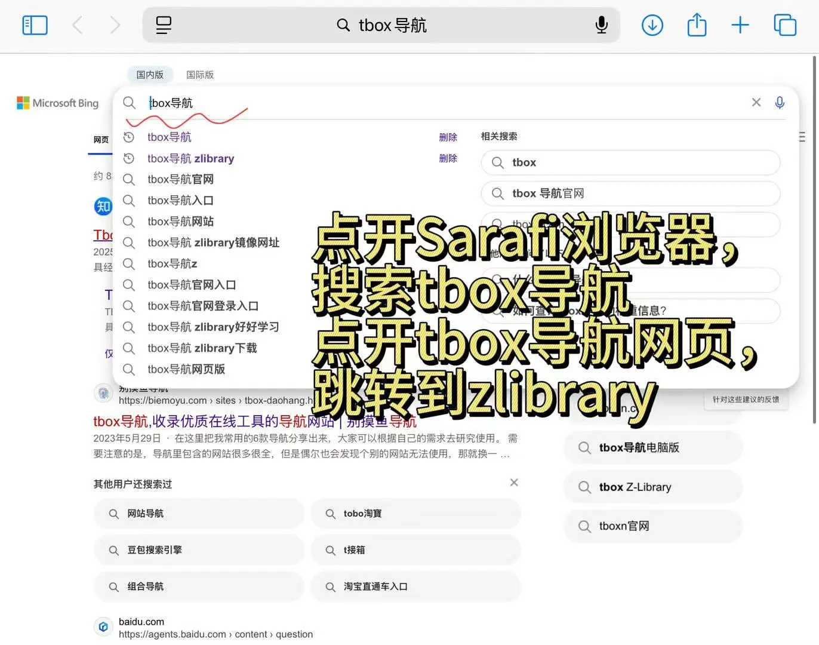Click sidebar search tbox Z-Library
This screenshot has height=645, width=819.
point(653,487)
